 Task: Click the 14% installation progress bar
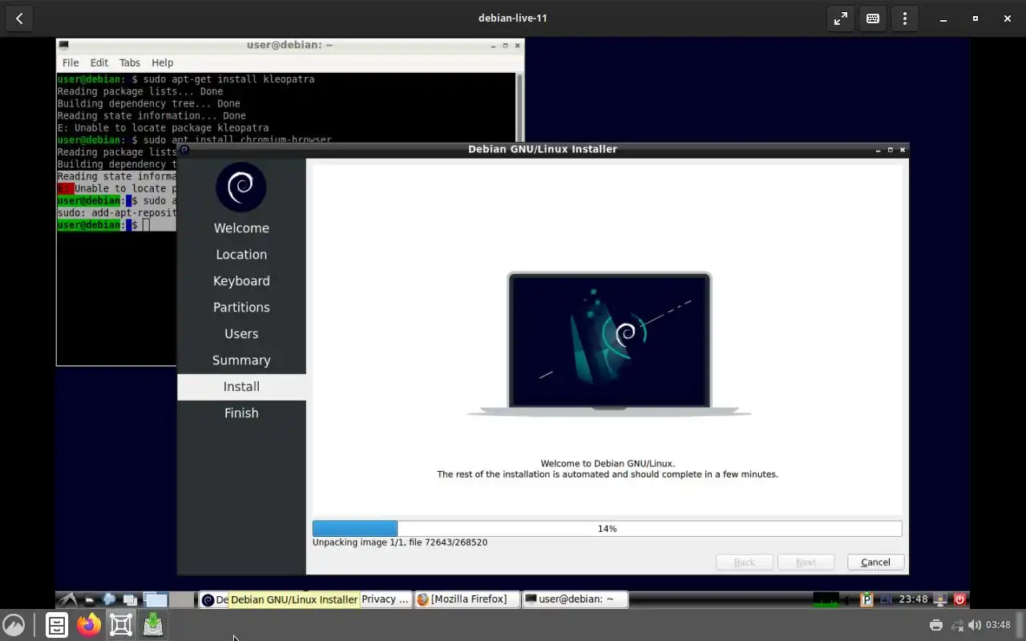(x=607, y=529)
